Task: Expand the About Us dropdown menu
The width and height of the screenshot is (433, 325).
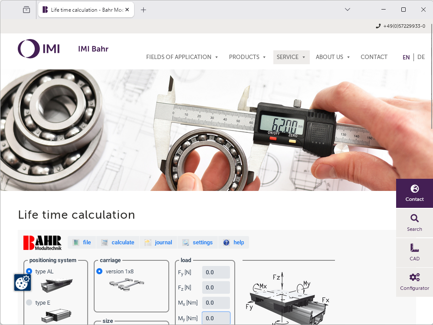Action: (x=332, y=57)
